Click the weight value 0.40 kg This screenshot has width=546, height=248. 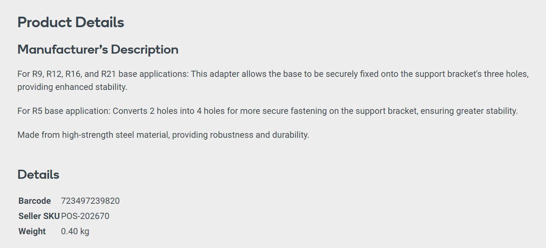click(75, 231)
